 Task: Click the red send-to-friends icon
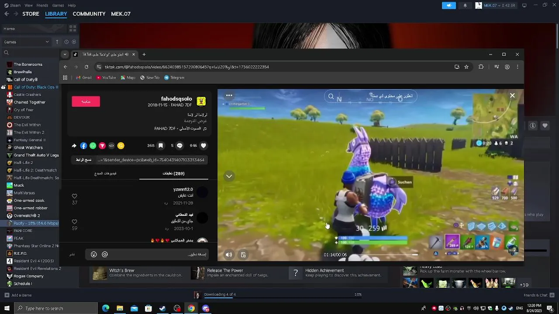(x=102, y=146)
